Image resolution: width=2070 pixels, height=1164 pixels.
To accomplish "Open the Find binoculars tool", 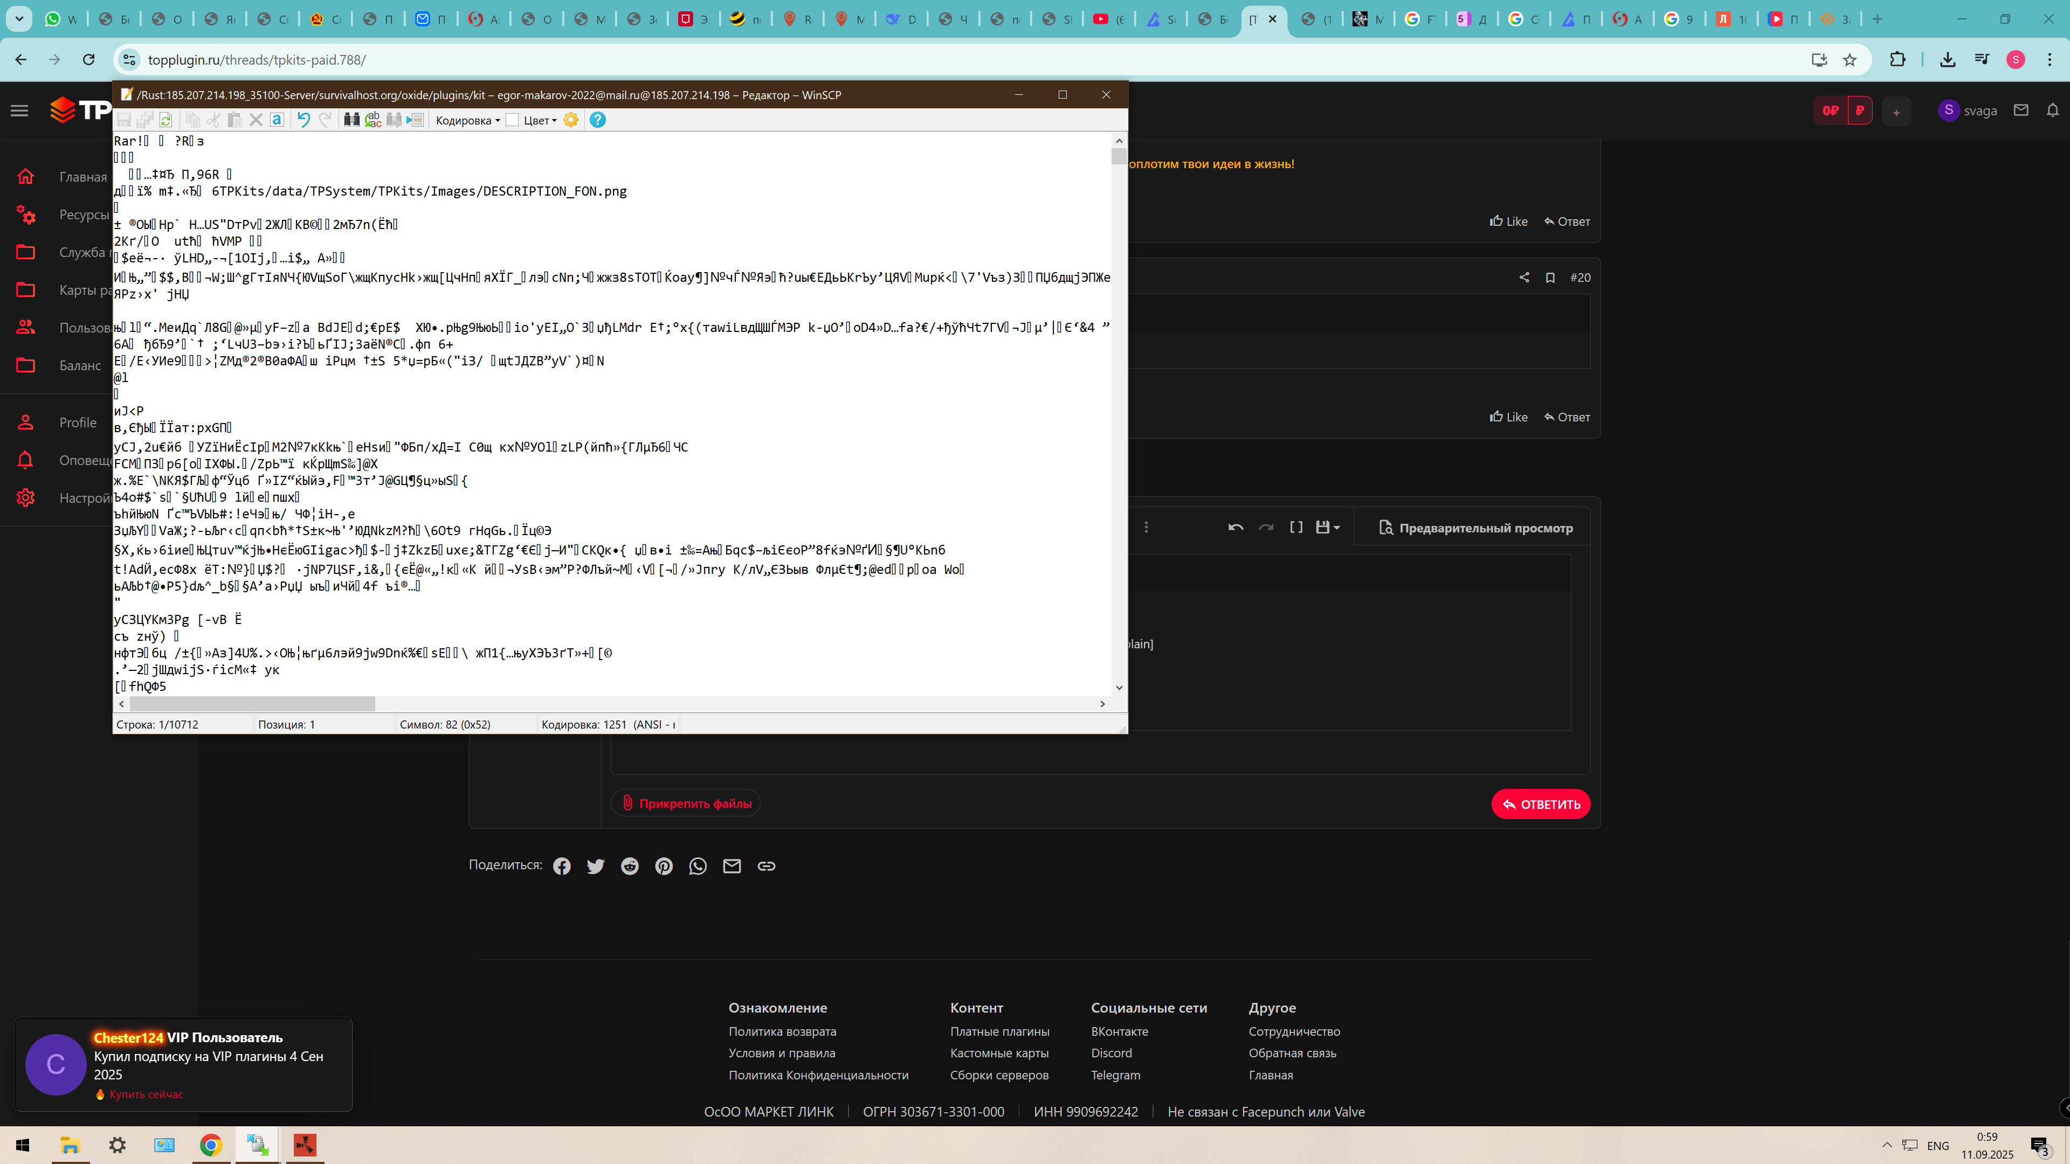I will [351, 120].
